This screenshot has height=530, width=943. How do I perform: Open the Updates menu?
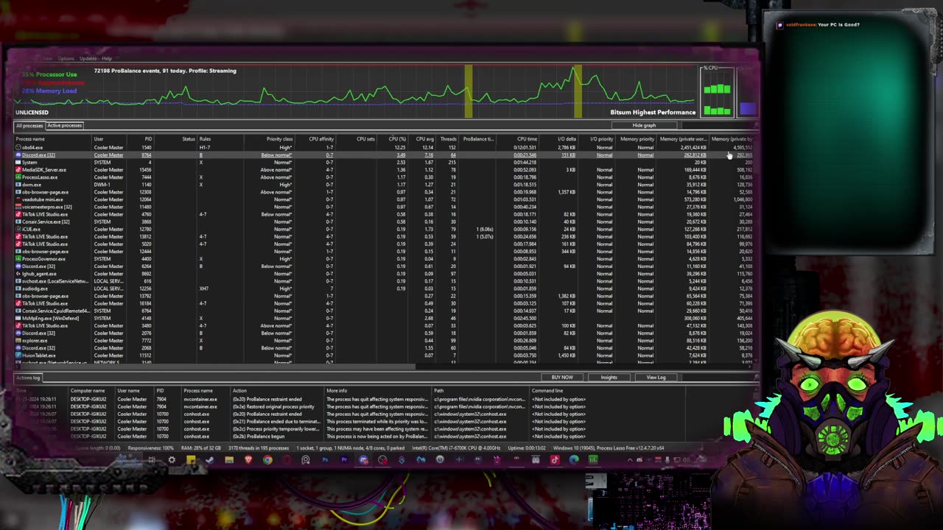point(88,58)
